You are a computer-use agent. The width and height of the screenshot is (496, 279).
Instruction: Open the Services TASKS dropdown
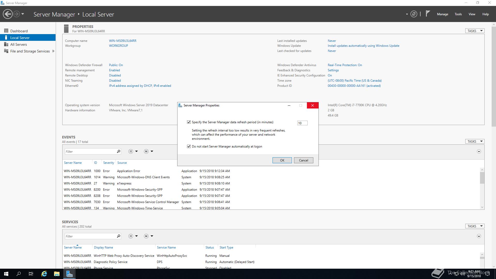pos(475,226)
